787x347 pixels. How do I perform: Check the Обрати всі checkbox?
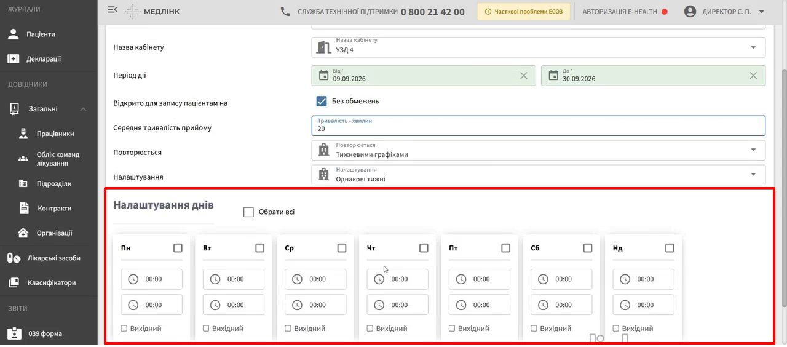click(248, 212)
